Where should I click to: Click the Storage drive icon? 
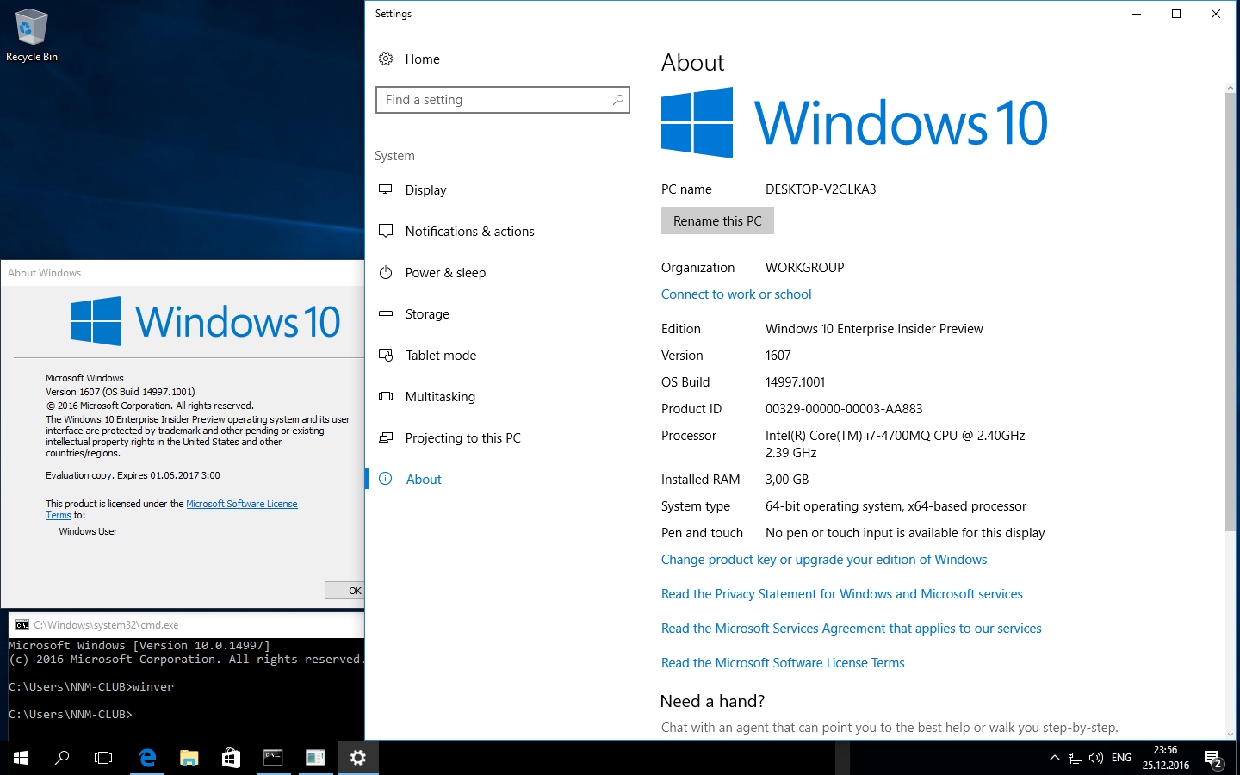click(386, 313)
